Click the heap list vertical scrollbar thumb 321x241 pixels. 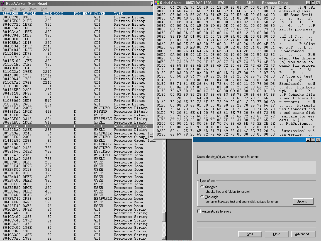164,217
